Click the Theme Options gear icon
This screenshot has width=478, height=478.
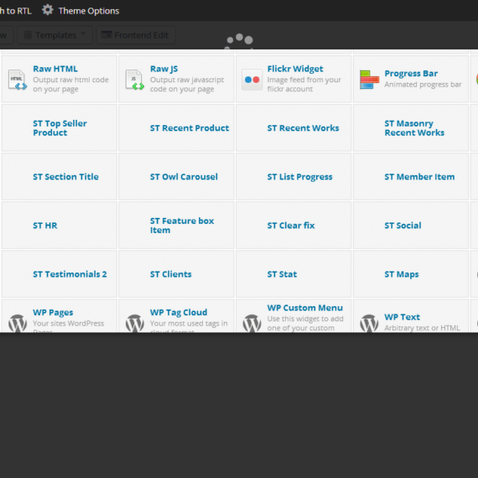[x=47, y=10]
